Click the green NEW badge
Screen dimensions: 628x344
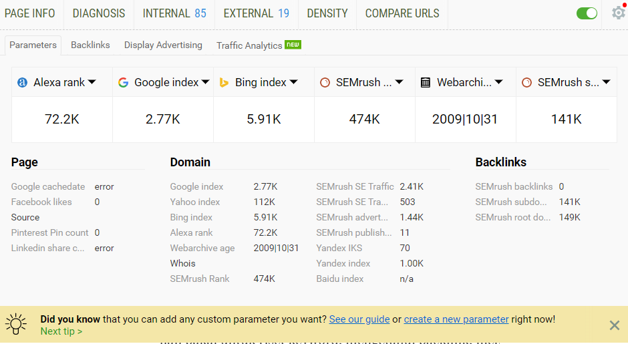coord(293,45)
